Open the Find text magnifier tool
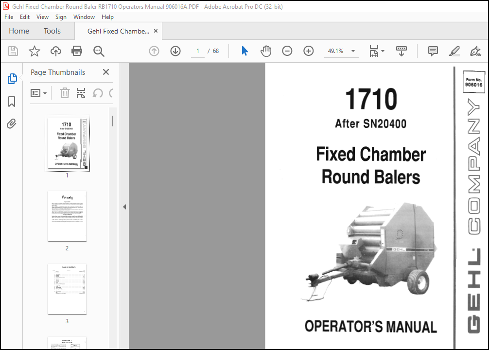Viewport: 489px width, 350px height. click(x=99, y=51)
